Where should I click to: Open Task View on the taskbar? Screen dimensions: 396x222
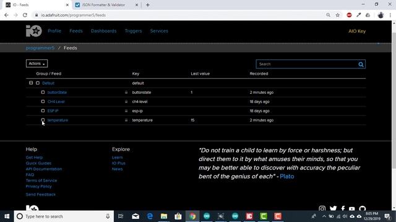[121, 216]
